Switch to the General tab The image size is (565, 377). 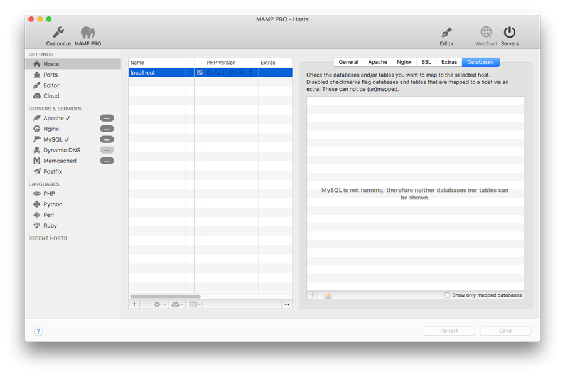pos(348,62)
